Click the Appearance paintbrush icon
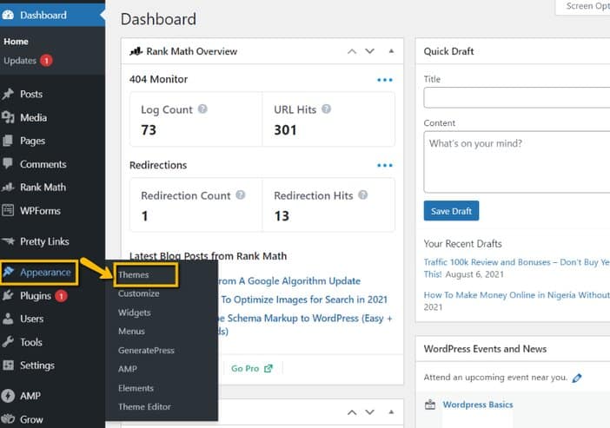The height and width of the screenshot is (428, 610). (9, 272)
